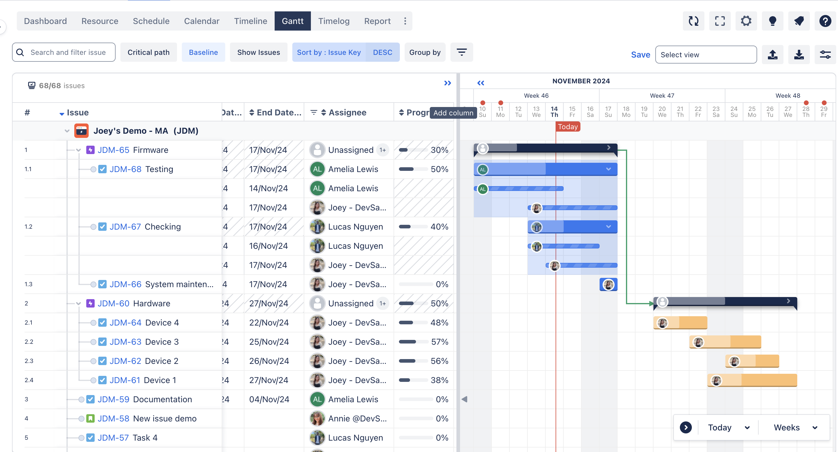Open the Resource tab
This screenshot has width=838, height=452.
pyautogui.click(x=99, y=21)
